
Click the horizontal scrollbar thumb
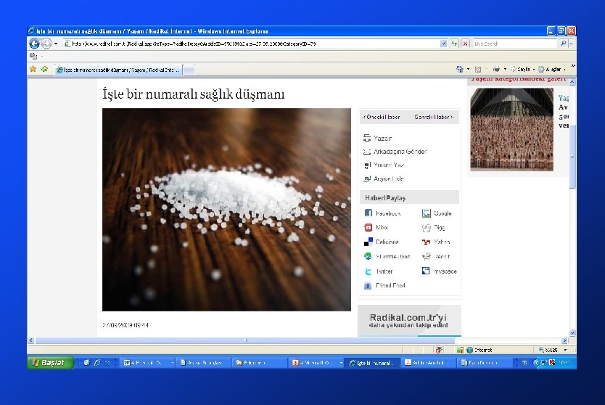click(245, 340)
